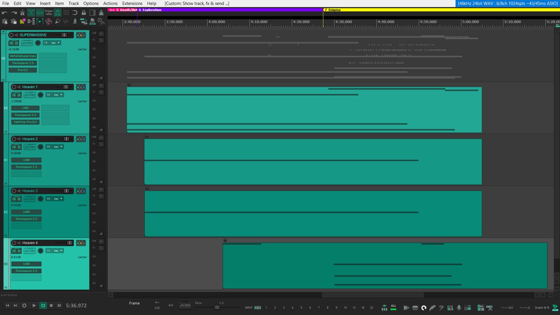
Task: Toggle the lock padlock icon
Action: 84,13
